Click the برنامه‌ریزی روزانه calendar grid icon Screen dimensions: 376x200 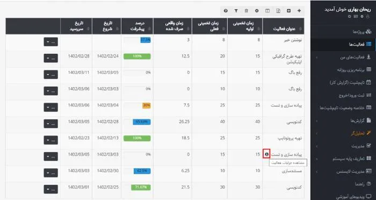pyautogui.click(x=369, y=70)
